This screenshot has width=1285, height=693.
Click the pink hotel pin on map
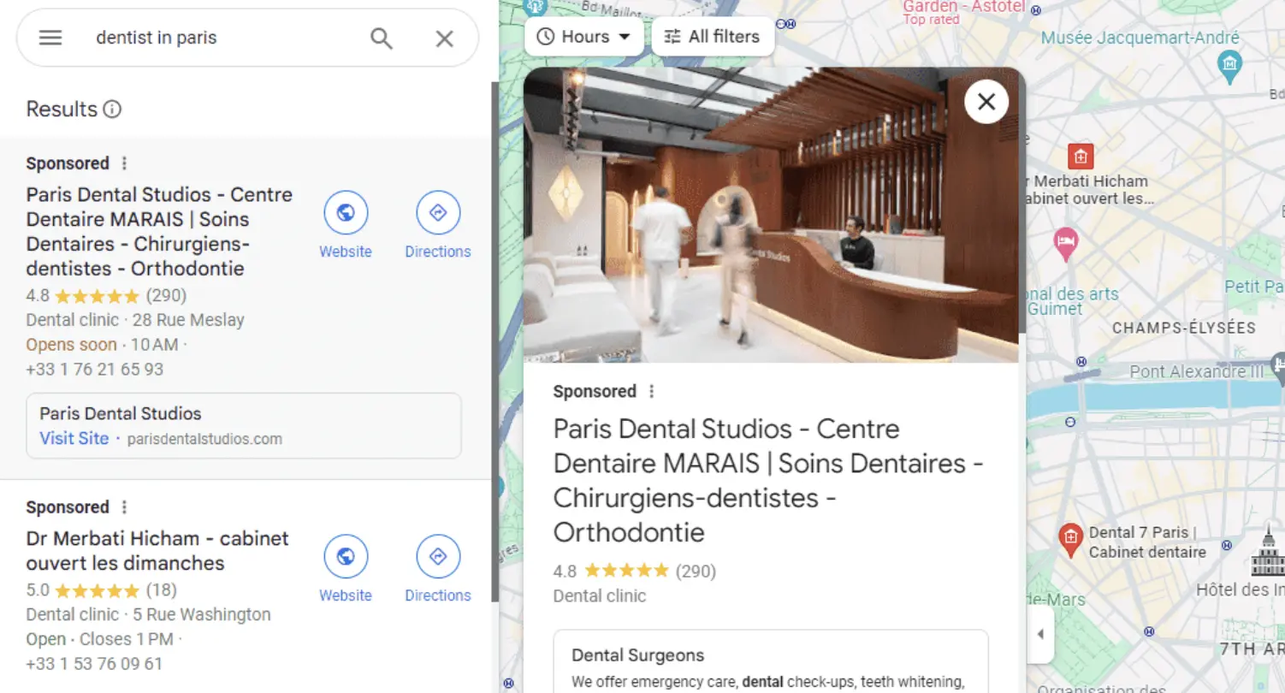(x=1065, y=243)
